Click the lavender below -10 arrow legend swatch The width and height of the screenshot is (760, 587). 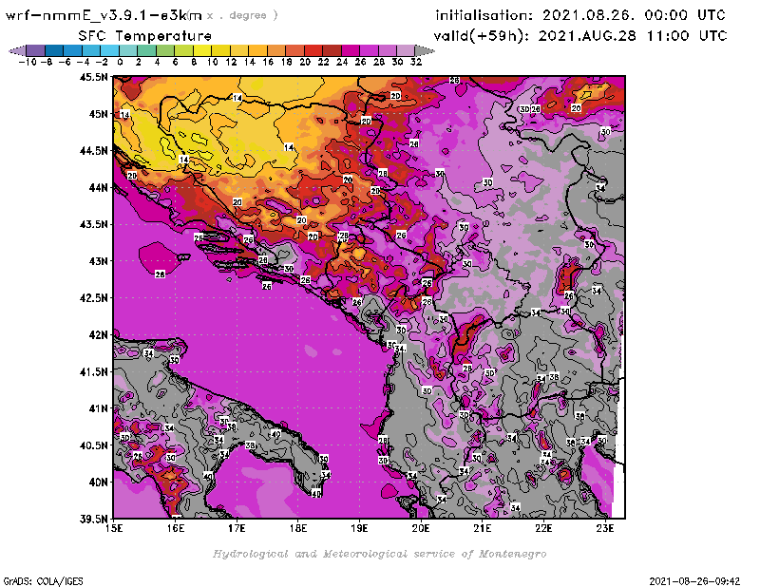tap(18, 50)
